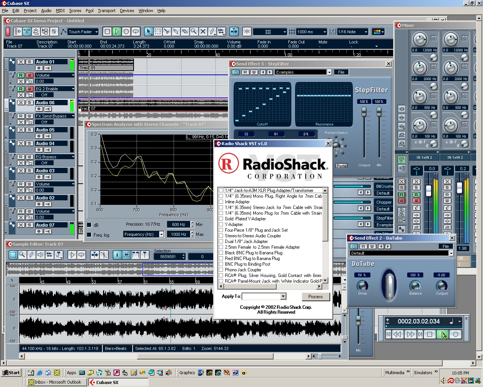
Task: Select the Glue tool on the toolbar
Action: (x=176, y=32)
